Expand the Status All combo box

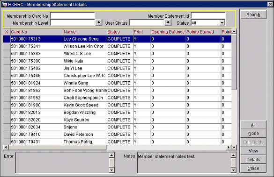[x=222, y=22]
